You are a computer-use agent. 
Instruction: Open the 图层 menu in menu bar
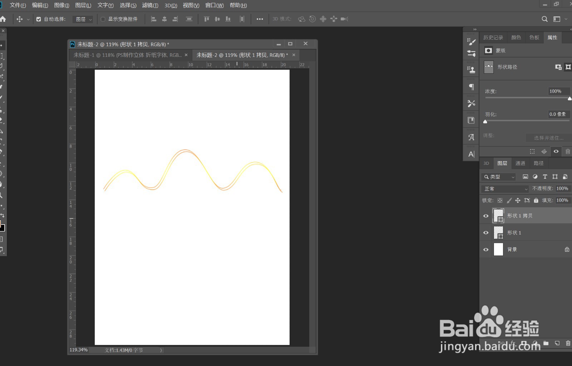coord(83,5)
